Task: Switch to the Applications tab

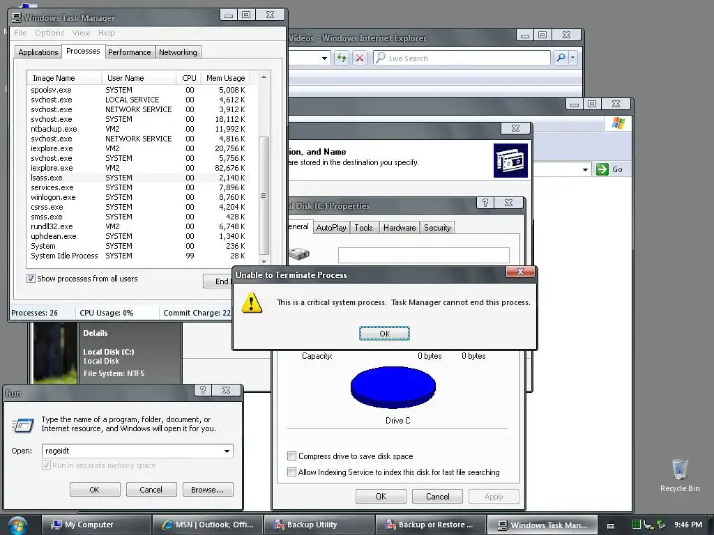Action: point(38,52)
